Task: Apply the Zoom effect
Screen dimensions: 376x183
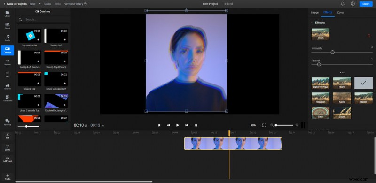Action: [342, 113]
